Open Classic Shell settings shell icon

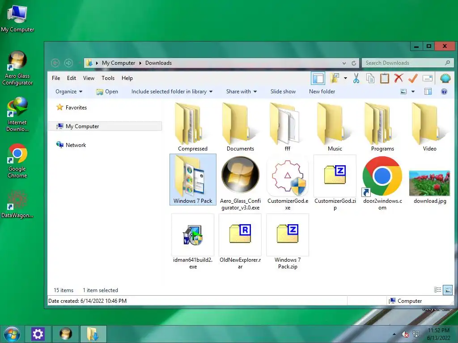pos(445,78)
